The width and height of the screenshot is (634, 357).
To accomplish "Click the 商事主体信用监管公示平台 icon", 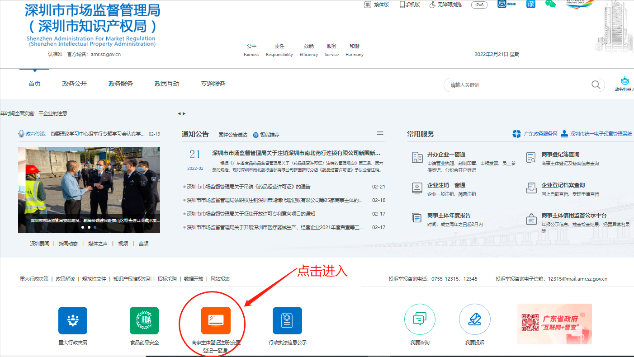I will pyautogui.click(x=531, y=219).
